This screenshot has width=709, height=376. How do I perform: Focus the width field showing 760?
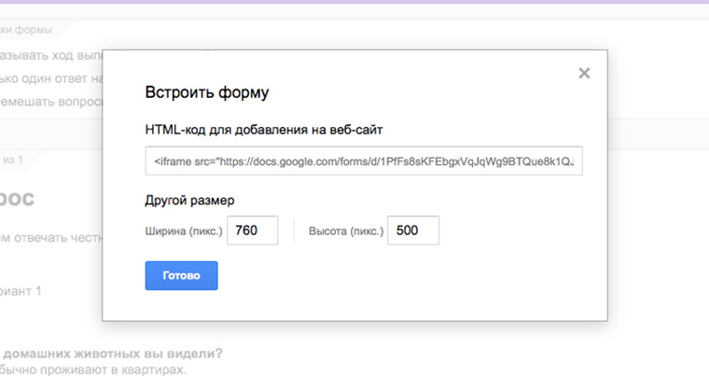tap(253, 230)
